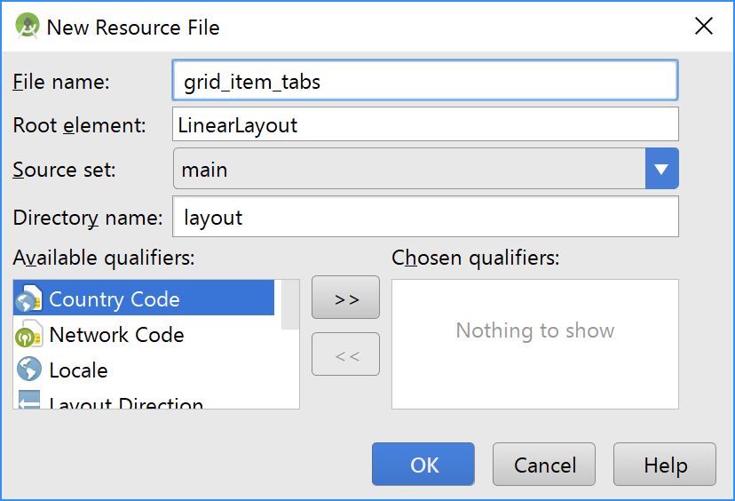
Task: Click the Locale globe icon
Action: pyautogui.click(x=29, y=370)
